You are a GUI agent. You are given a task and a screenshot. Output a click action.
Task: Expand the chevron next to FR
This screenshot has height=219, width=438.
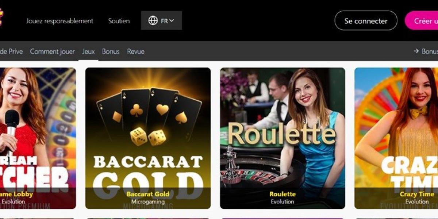172,21
